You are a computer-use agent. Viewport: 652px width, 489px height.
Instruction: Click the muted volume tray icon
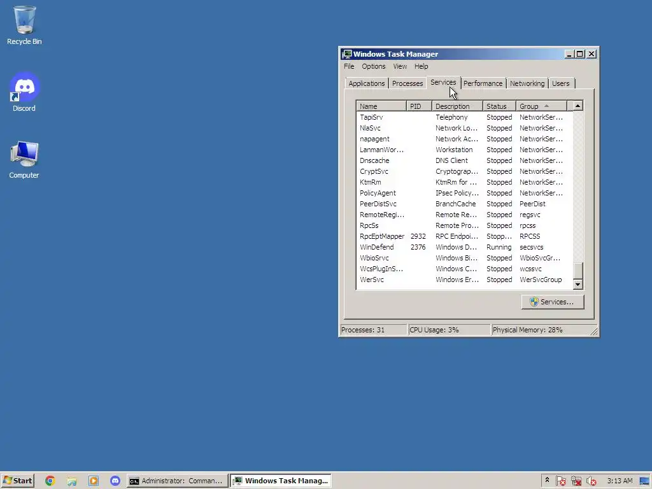[x=592, y=481]
